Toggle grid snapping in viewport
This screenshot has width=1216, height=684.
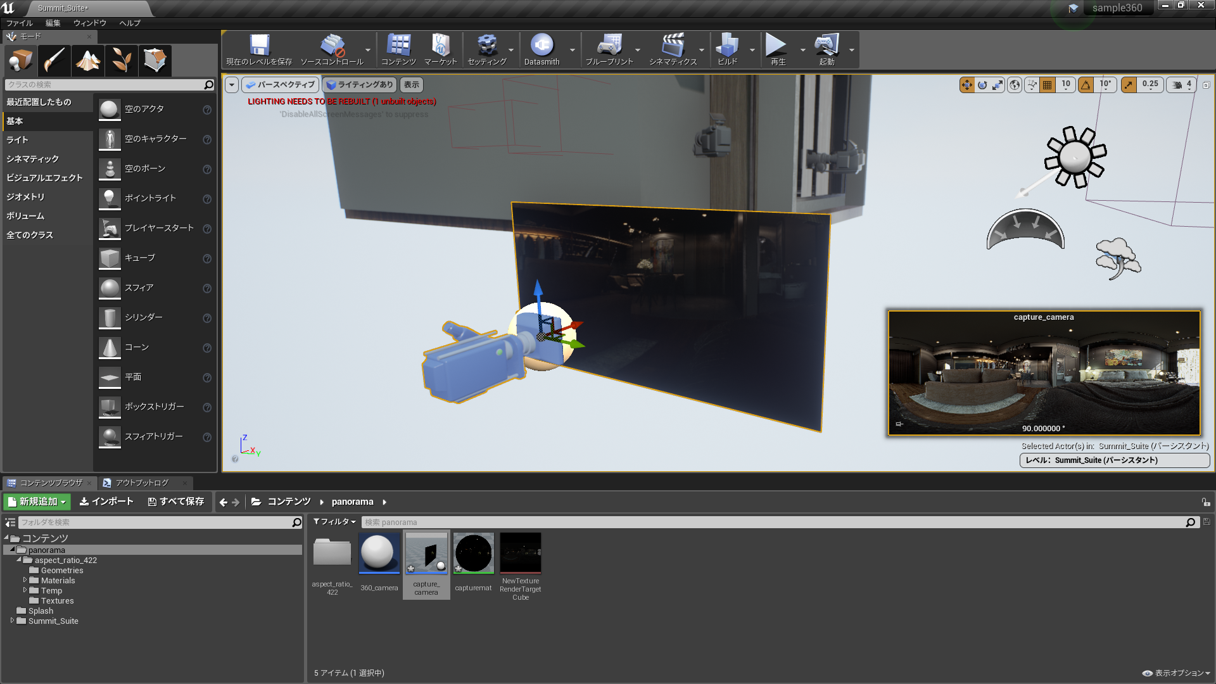pyautogui.click(x=1048, y=85)
